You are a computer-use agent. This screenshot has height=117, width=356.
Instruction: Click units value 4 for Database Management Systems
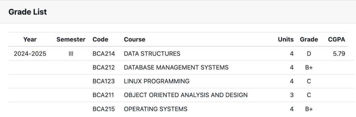[x=292, y=67]
